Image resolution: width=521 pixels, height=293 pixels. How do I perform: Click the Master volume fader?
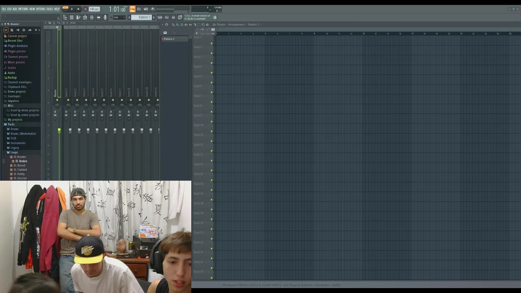coord(59,131)
